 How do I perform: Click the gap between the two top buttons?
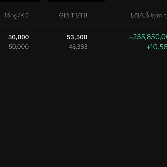(43, 1)
